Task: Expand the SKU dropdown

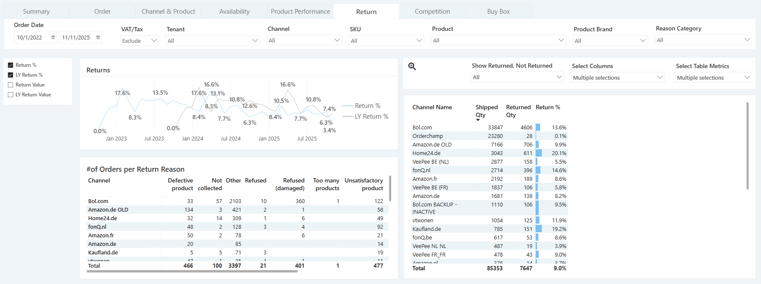Action: 386,41
